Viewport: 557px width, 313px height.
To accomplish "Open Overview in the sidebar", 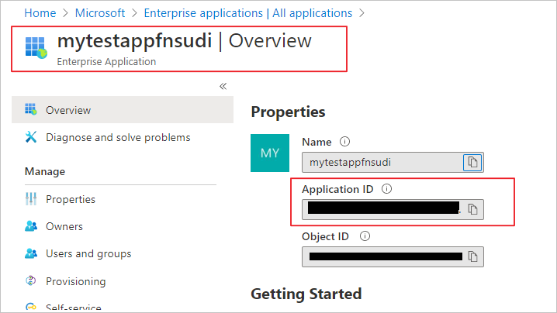I will point(123,110).
